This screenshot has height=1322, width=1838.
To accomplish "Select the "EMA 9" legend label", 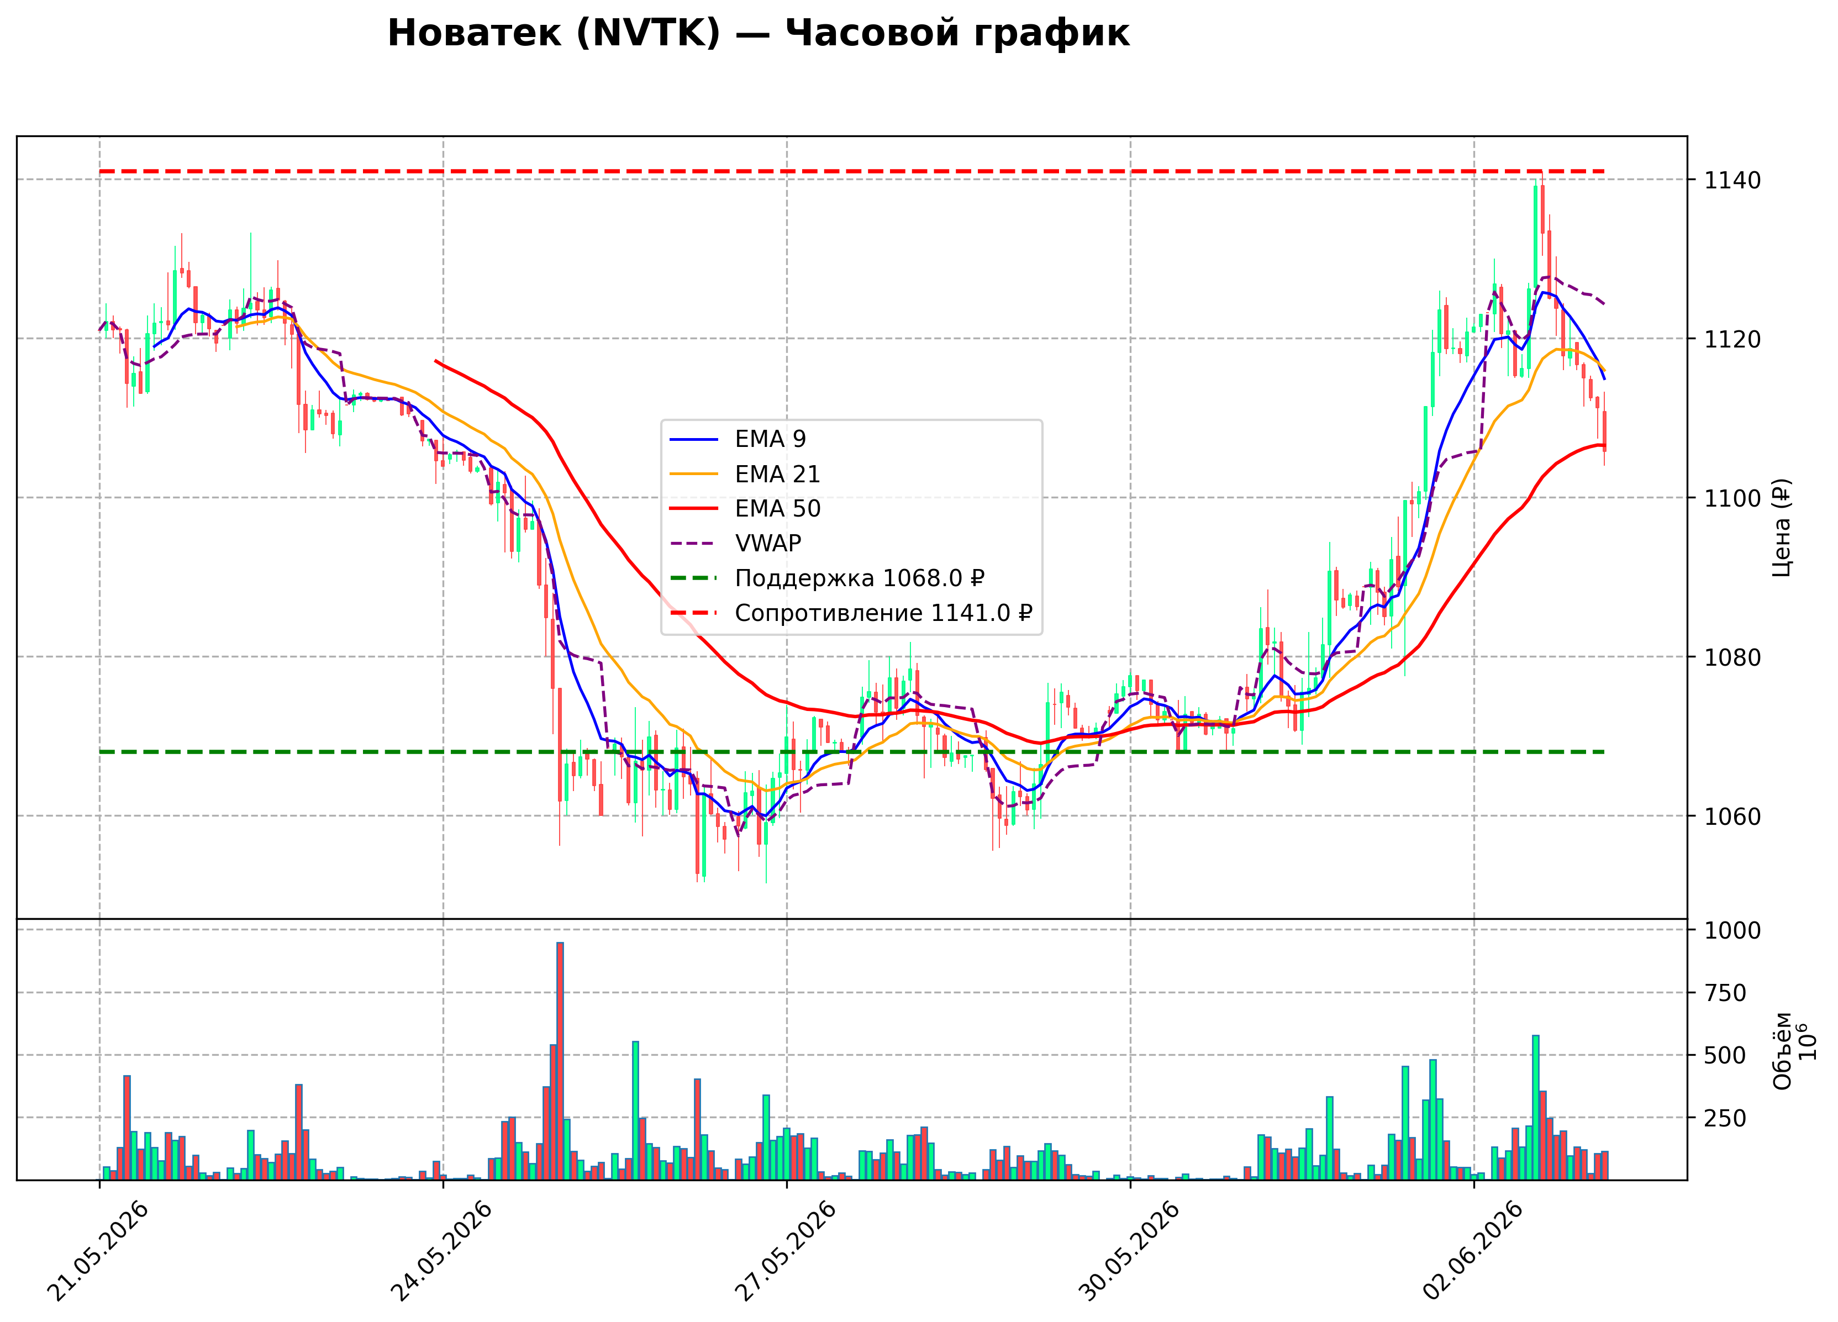I will click(x=770, y=439).
